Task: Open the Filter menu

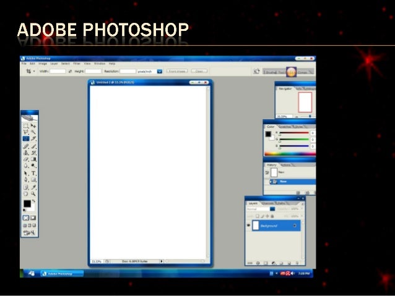Action: click(x=77, y=64)
